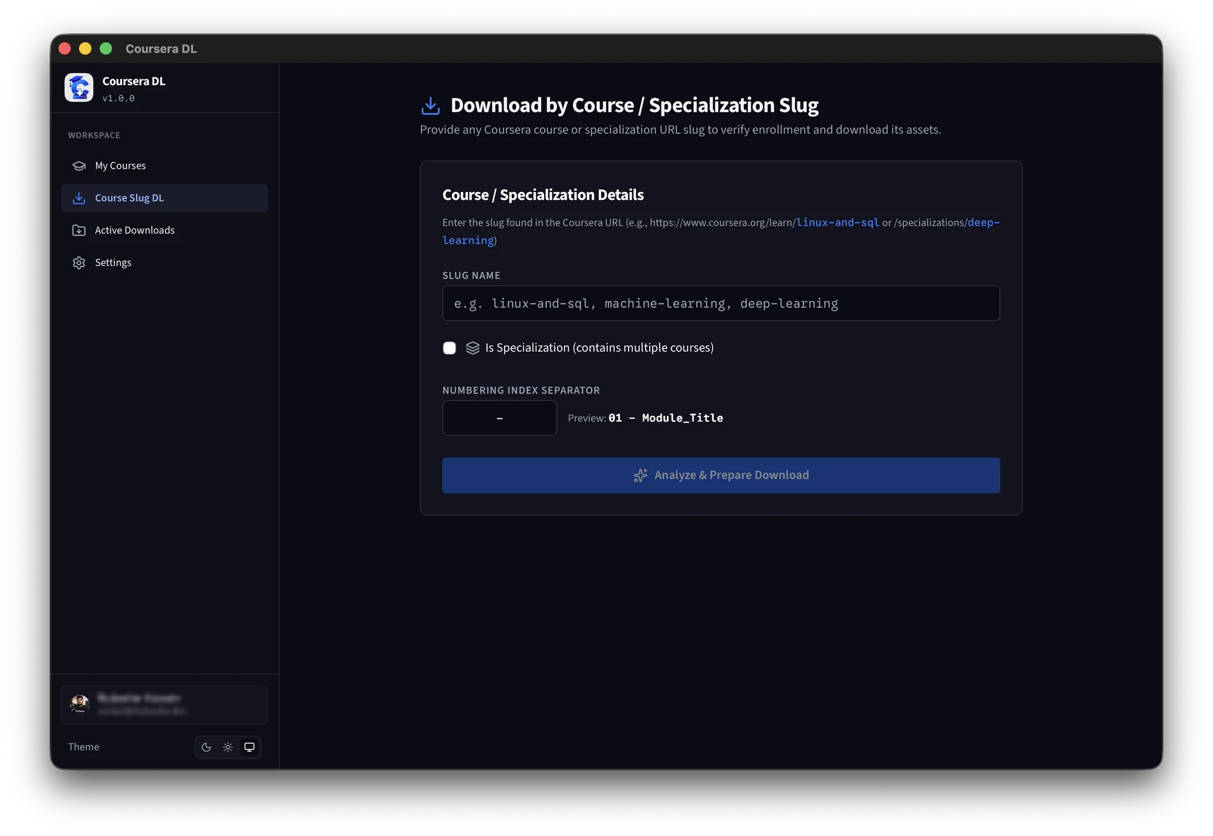Click the user avatar in the sidebar
The width and height of the screenshot is (1213, 836).
80,704
